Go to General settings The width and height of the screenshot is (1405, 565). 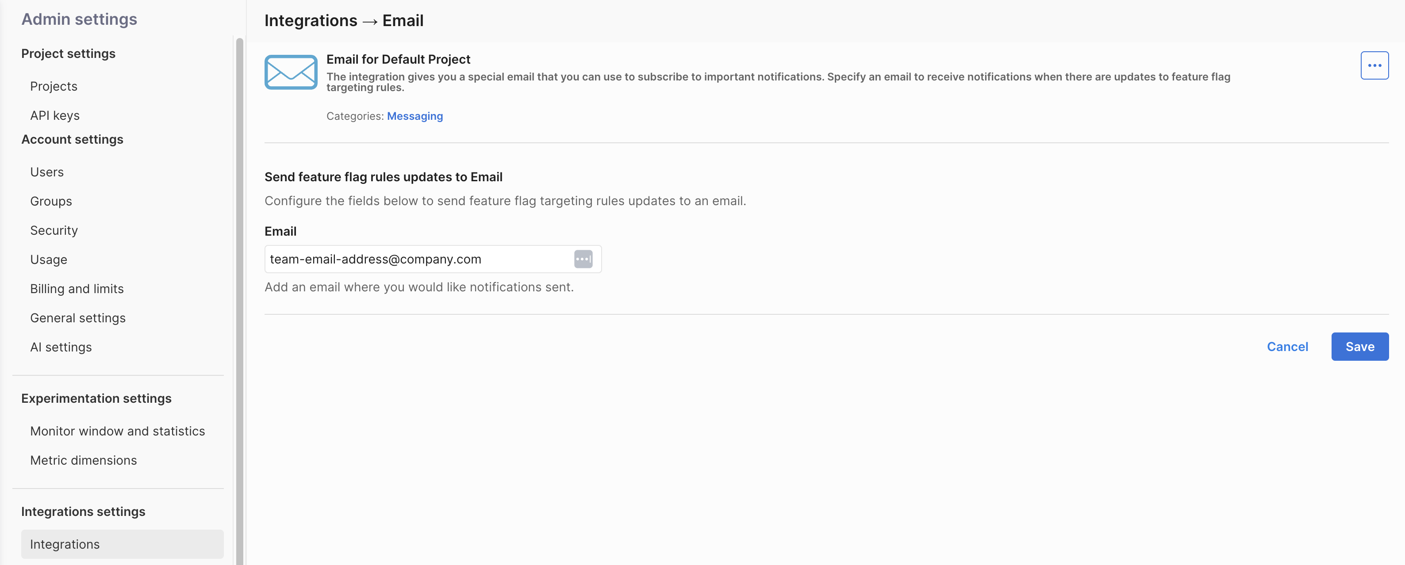point(77,318)
